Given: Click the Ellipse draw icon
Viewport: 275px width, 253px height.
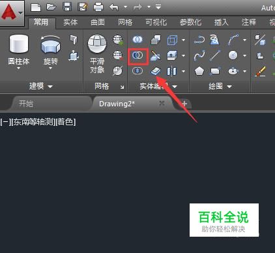Looking at the screenshot, I should pos(233,71).
